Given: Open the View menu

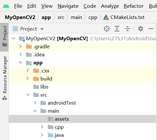Looking at the screenshot, I should (47, 6).
